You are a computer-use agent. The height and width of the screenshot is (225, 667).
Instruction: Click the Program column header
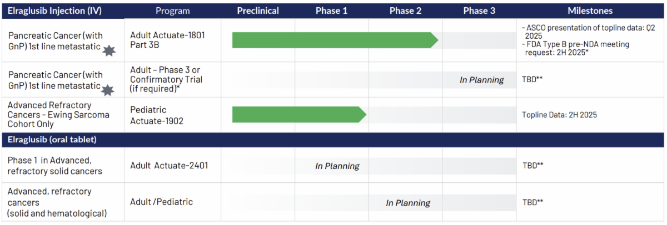click(172, 11)
